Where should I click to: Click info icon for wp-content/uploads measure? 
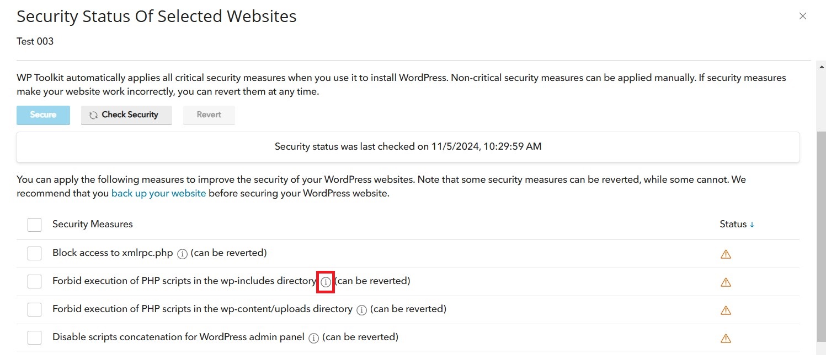(x=361, y=310)
